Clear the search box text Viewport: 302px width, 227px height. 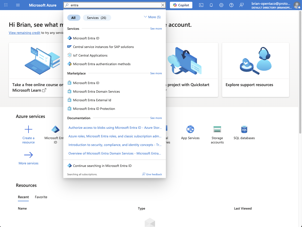tap(163, 5)
